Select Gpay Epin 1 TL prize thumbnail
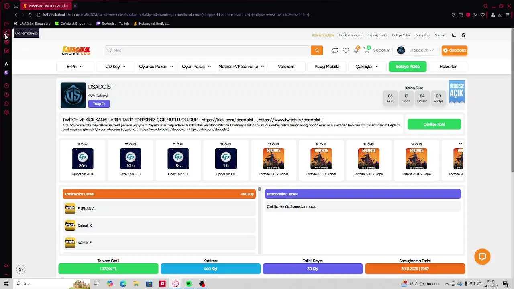The image size is (514, 289). 226,159
